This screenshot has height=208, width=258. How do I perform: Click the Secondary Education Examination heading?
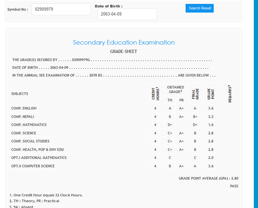(x=124, y=43)
